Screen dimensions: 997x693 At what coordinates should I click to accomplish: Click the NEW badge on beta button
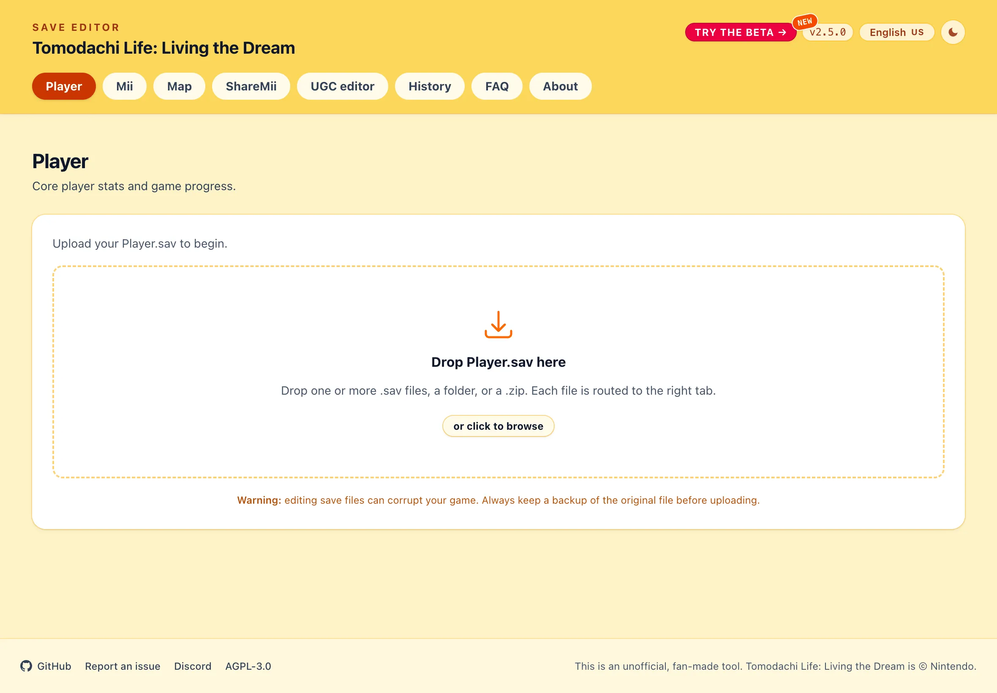(x=805, y=22)
